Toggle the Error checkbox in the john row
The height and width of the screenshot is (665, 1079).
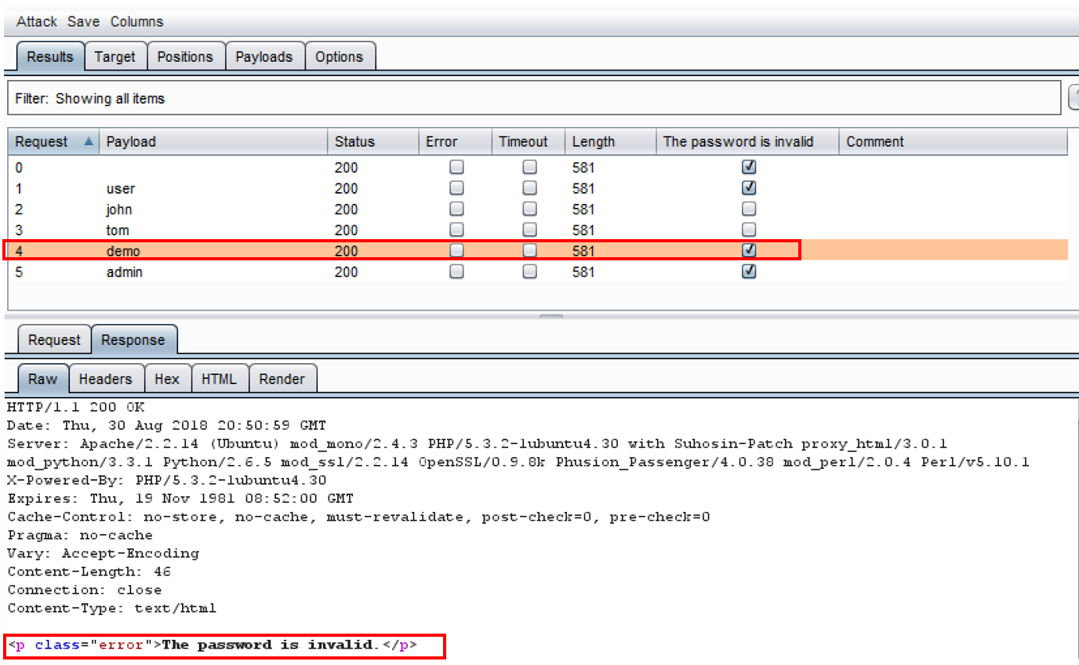456,209
